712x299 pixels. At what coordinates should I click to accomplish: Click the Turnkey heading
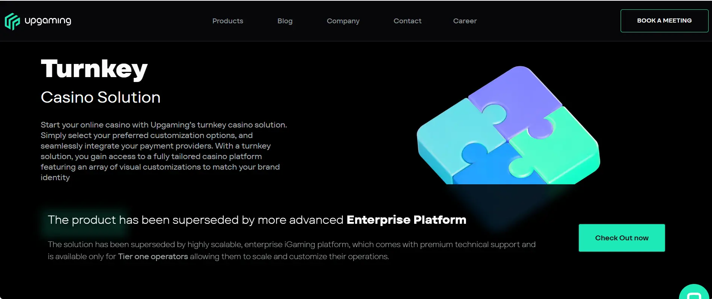(x=94, y=69)
